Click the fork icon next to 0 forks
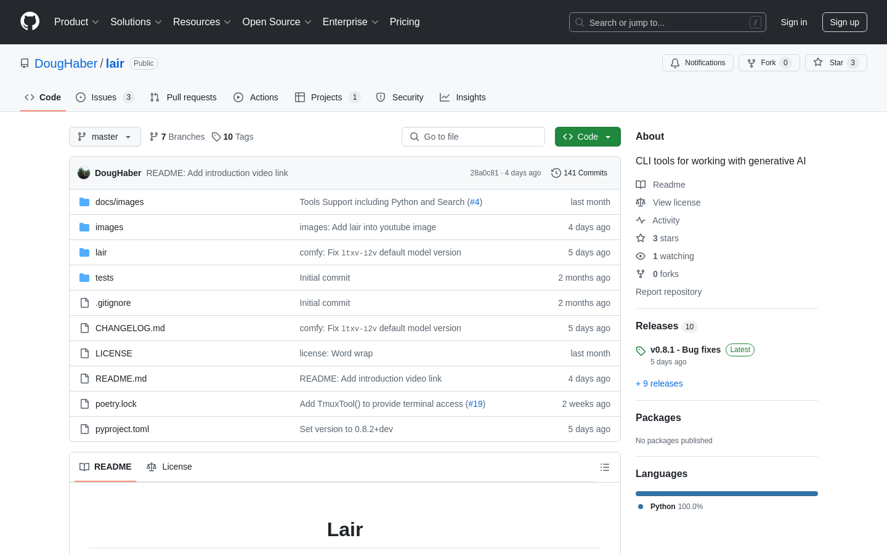Image resolution: width=887 pixels, height=554 pixels. point(641,274)
